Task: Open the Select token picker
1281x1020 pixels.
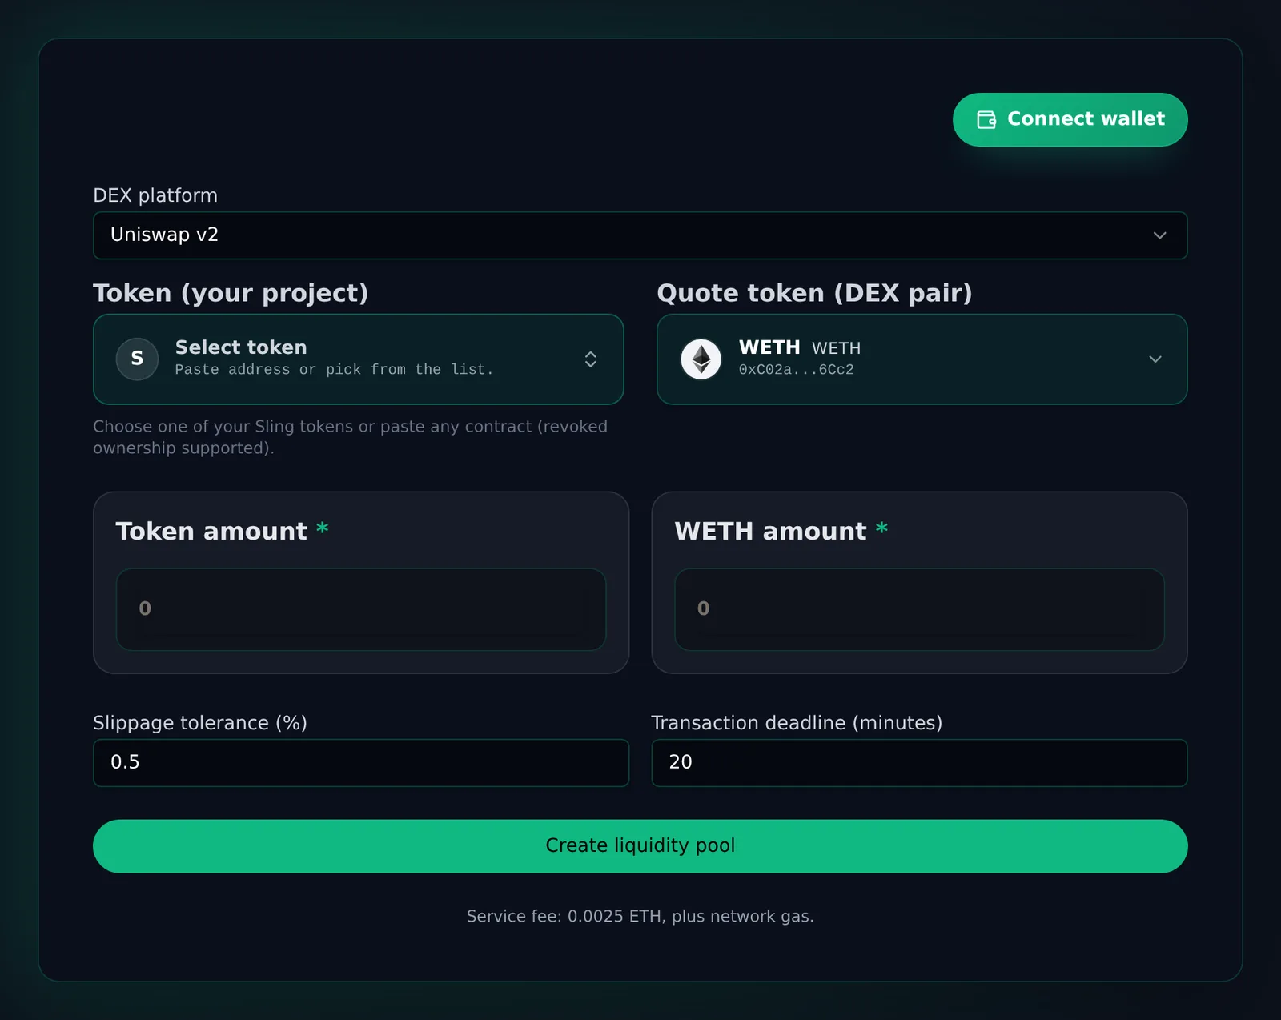Action: point(358,359)
